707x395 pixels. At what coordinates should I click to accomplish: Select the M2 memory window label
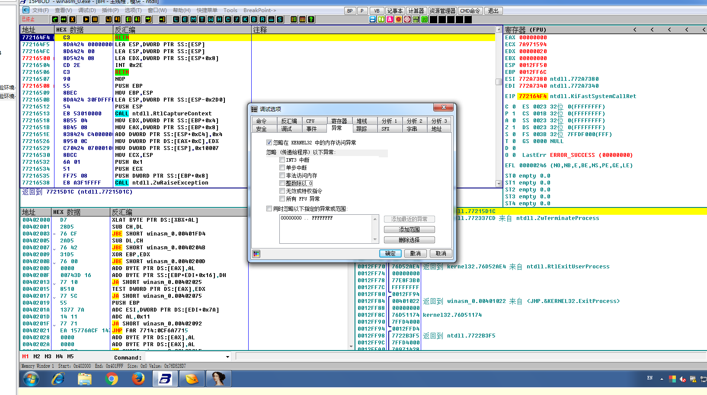37,357
